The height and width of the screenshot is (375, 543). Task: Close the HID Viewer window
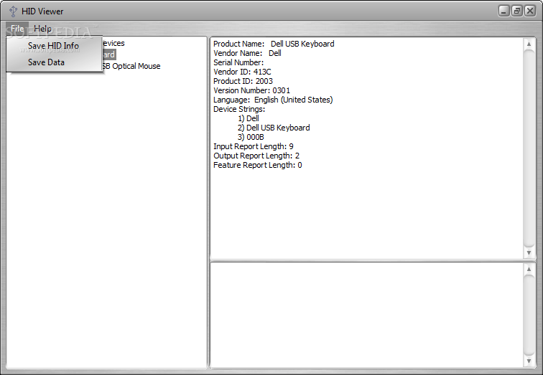[530, 11]
